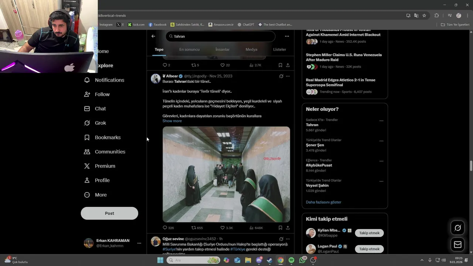473x266 pixels.
Task: Share the Albear tunnel post
Action: [288, 228]
